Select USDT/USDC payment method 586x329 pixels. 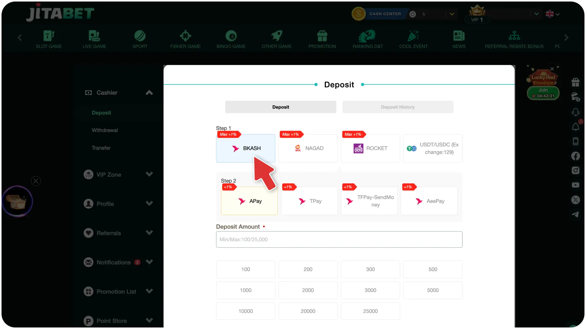(x=433, y=148)
